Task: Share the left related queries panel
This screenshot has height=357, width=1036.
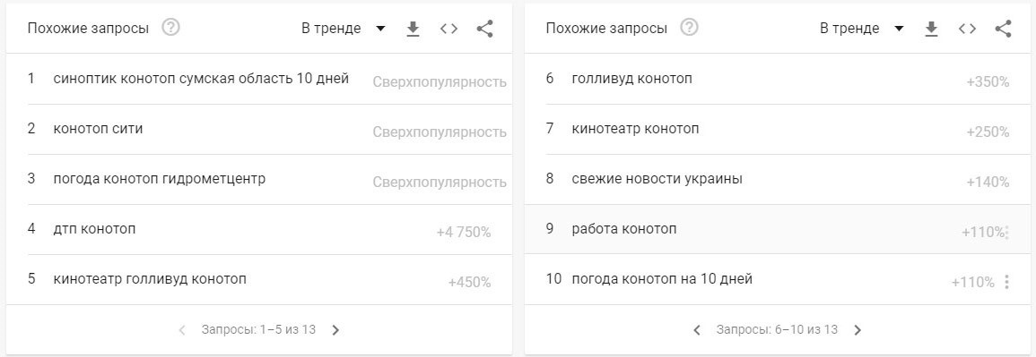Action: tap(485, 29)
